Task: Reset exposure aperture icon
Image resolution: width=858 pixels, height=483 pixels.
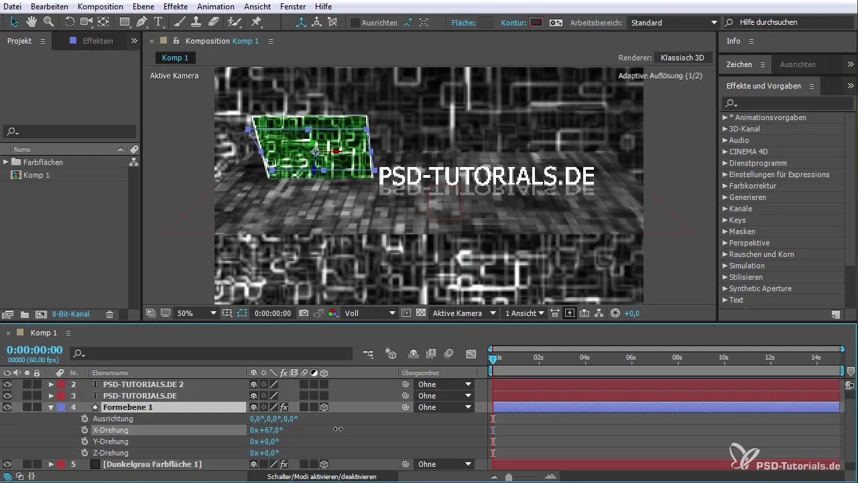Action: click(615, 313)
